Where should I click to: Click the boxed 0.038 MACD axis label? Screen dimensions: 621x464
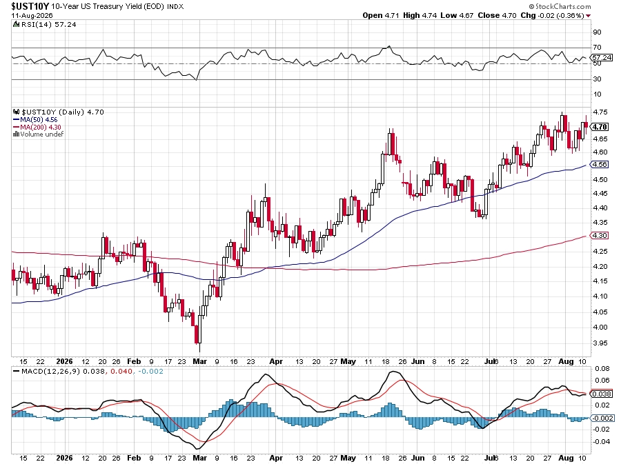(602, 394)
